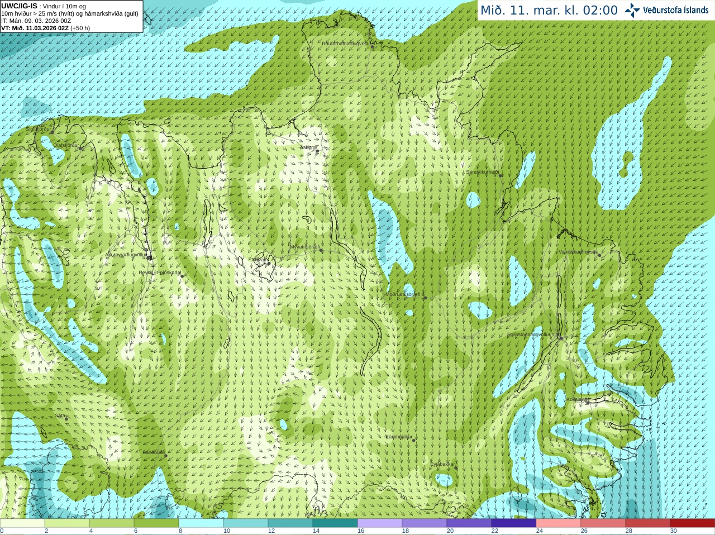
Task: Click the 22–24 m/s dark indigo swatch
Action: click(514, 523)
